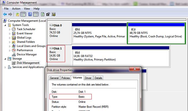
Task: Click the 'Type:' label in properties
Action: 55,97
